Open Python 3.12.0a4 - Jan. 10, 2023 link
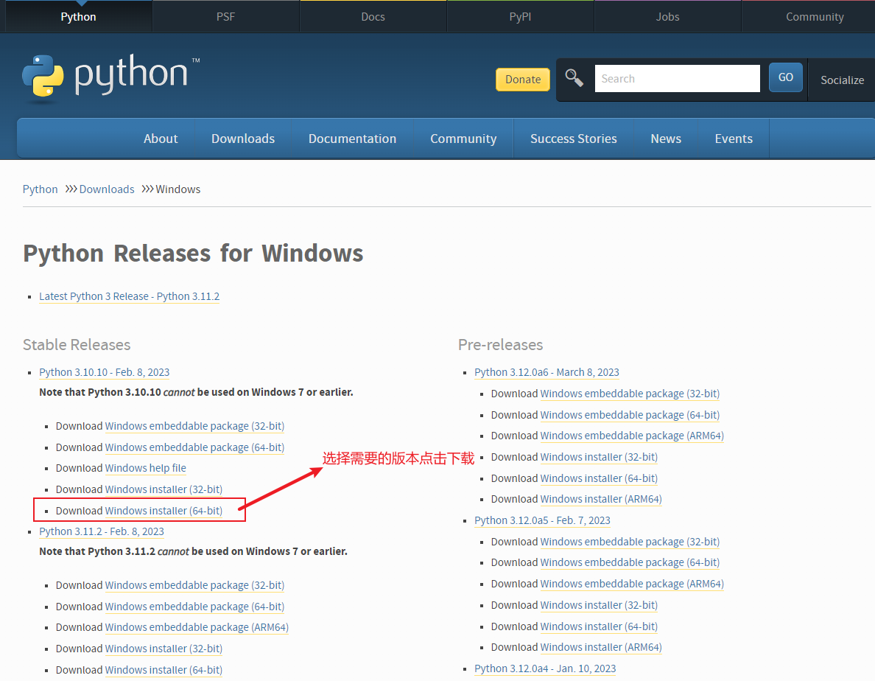Image resolution: width=875 pixels, height=681 pixels. click(x=545, y=668)
